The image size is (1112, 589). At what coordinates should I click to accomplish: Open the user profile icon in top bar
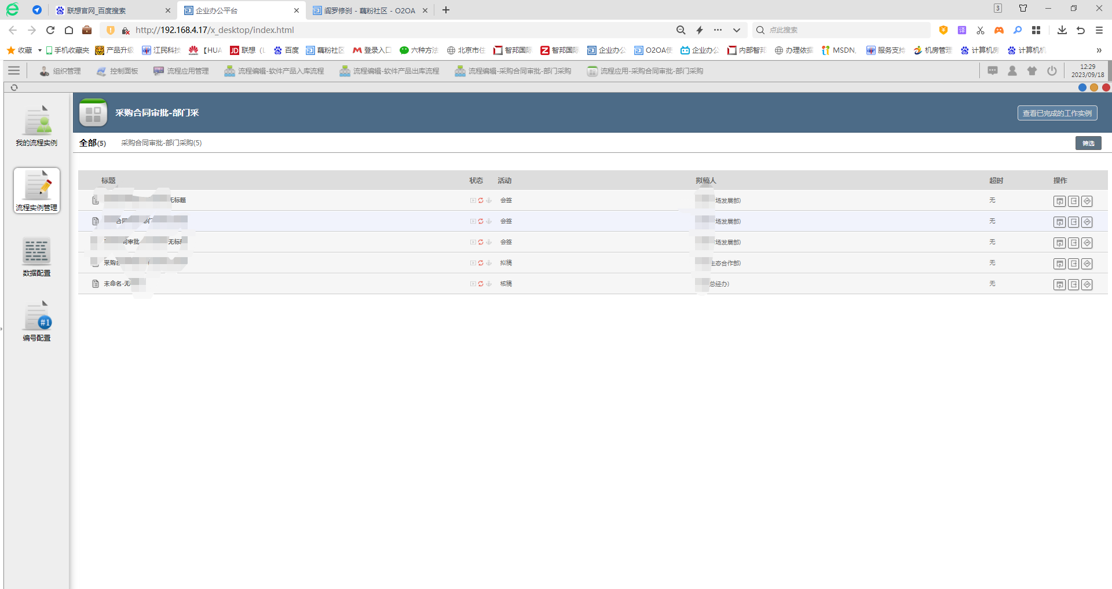pyautogui.click(x=1012, y=71)
